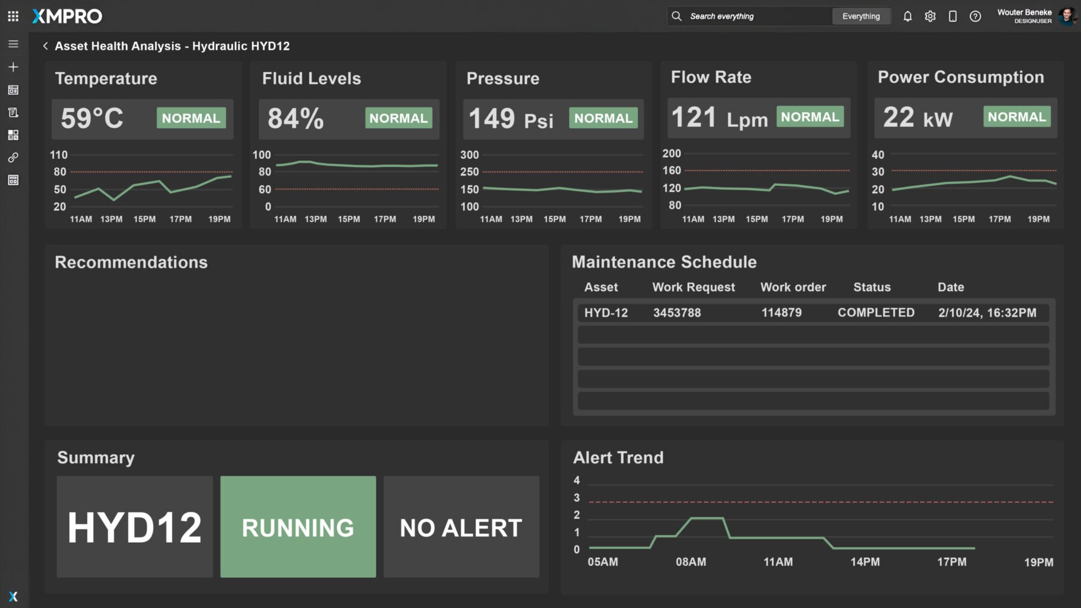Expand the hamburger sidebar menu
The height and width of the screenshot is (608, 1081).
(x=13, y=44)
